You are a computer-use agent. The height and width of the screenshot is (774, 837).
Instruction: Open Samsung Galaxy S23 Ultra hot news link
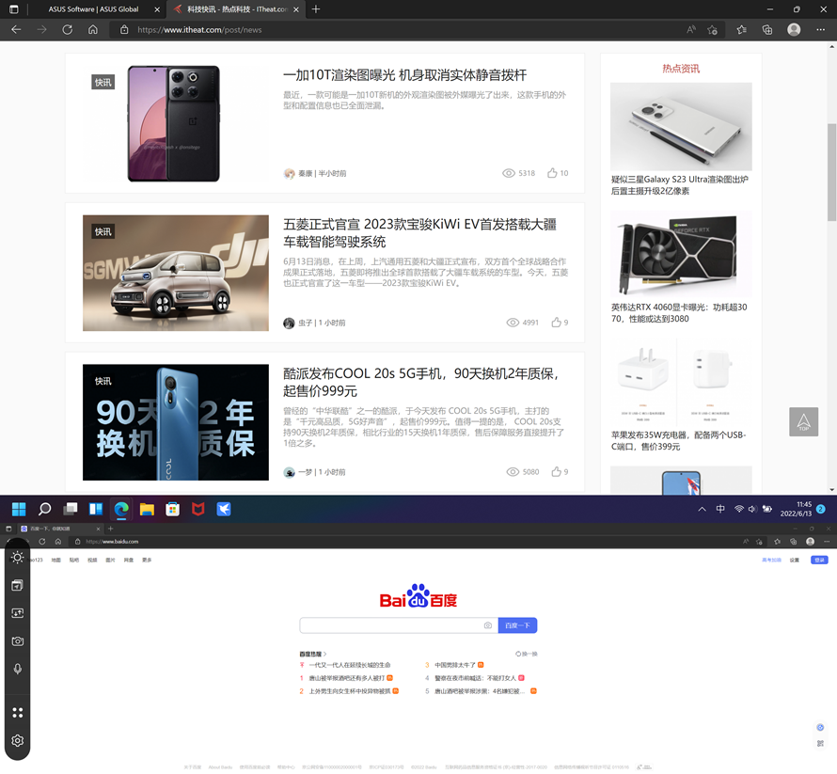(x=680, y=185)
